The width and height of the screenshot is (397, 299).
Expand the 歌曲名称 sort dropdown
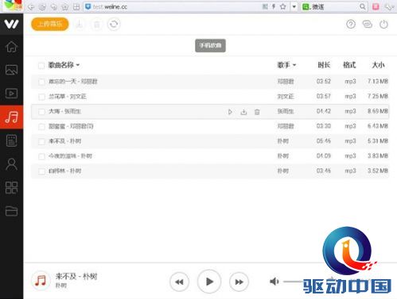(x=78, y=65)
